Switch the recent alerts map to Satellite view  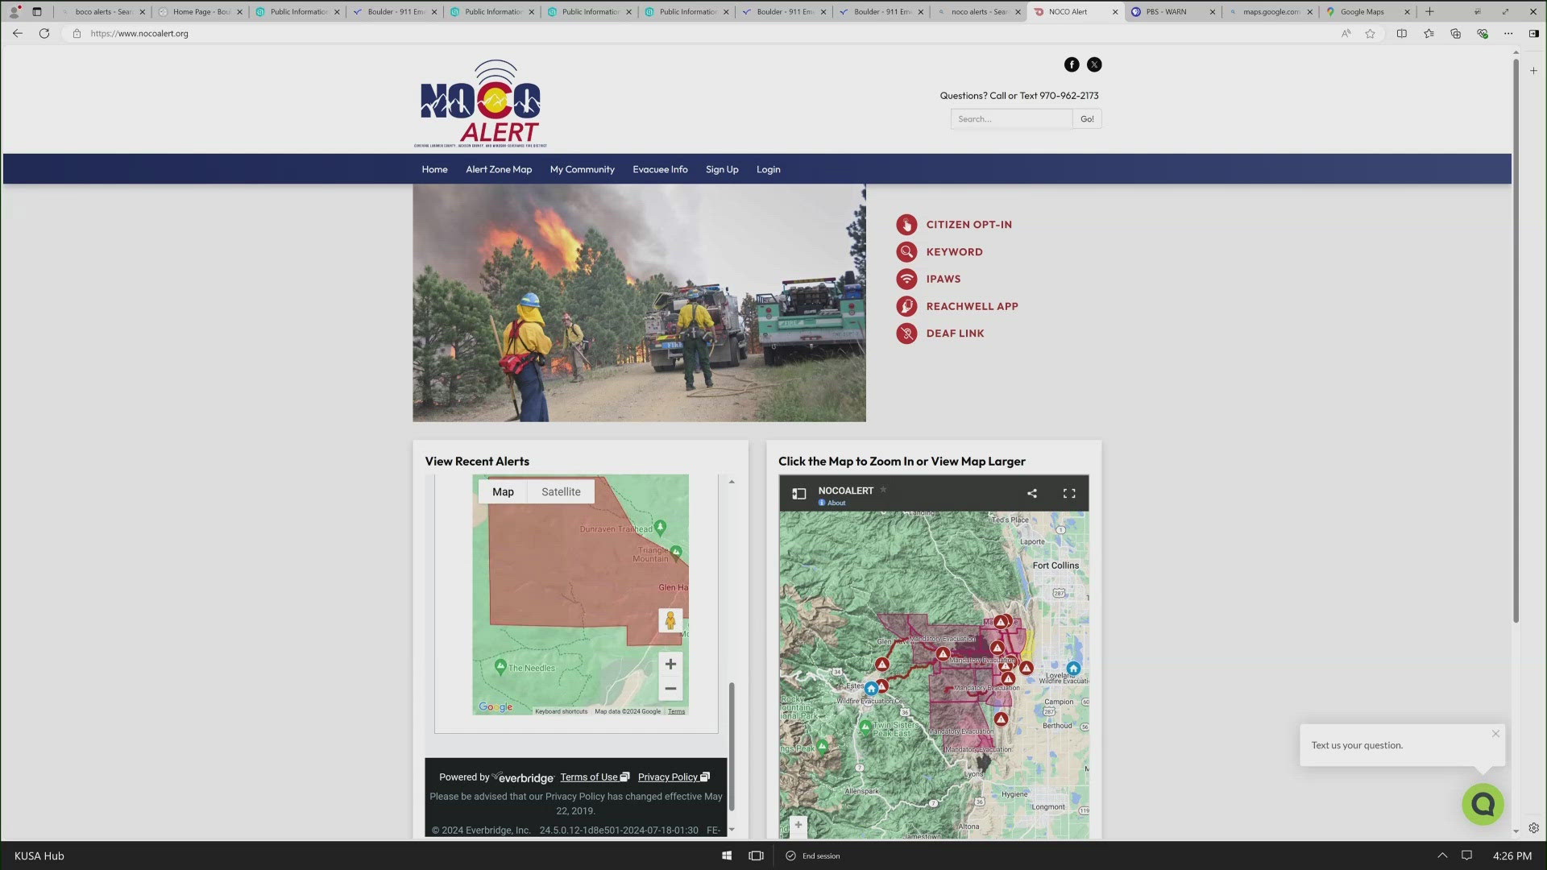tap(560, 491)
